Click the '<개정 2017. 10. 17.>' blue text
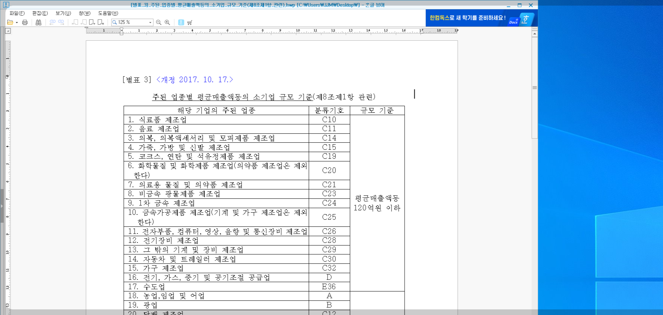Screen dimensions: 663x315 (194, 80)
